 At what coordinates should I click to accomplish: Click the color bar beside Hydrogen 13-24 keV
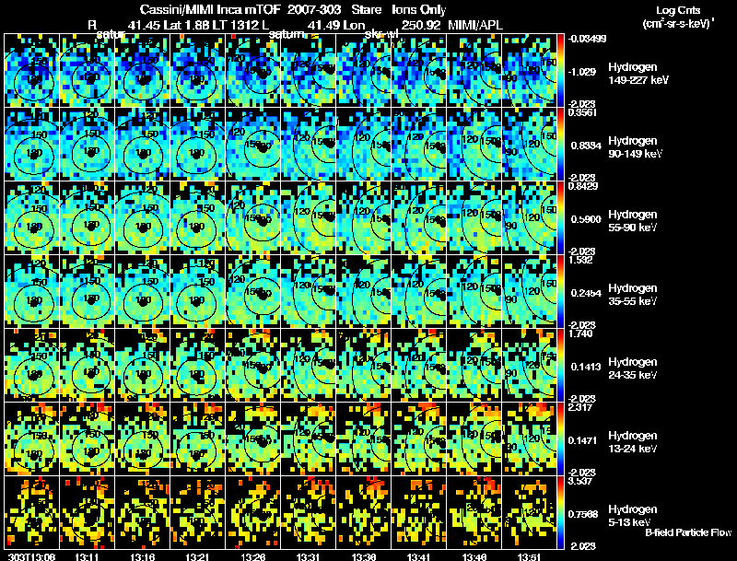560,439
